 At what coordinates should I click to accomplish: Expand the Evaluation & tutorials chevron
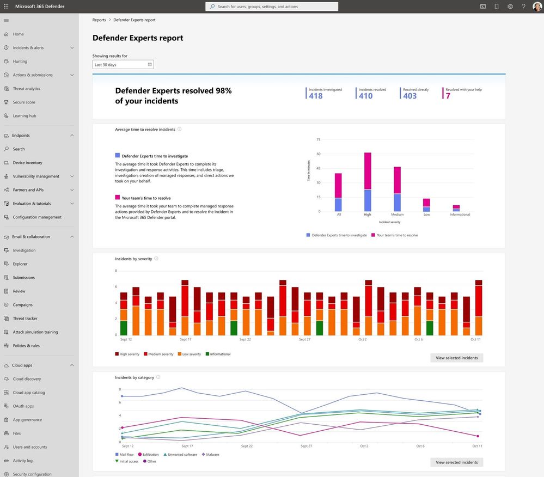pyautogui.click(x=72, y=203)
